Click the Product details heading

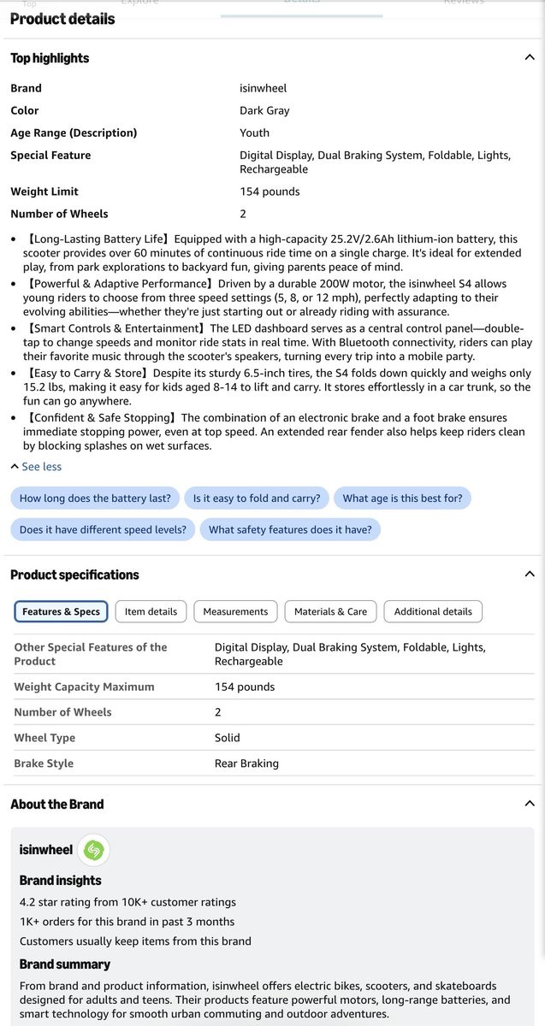62,19
